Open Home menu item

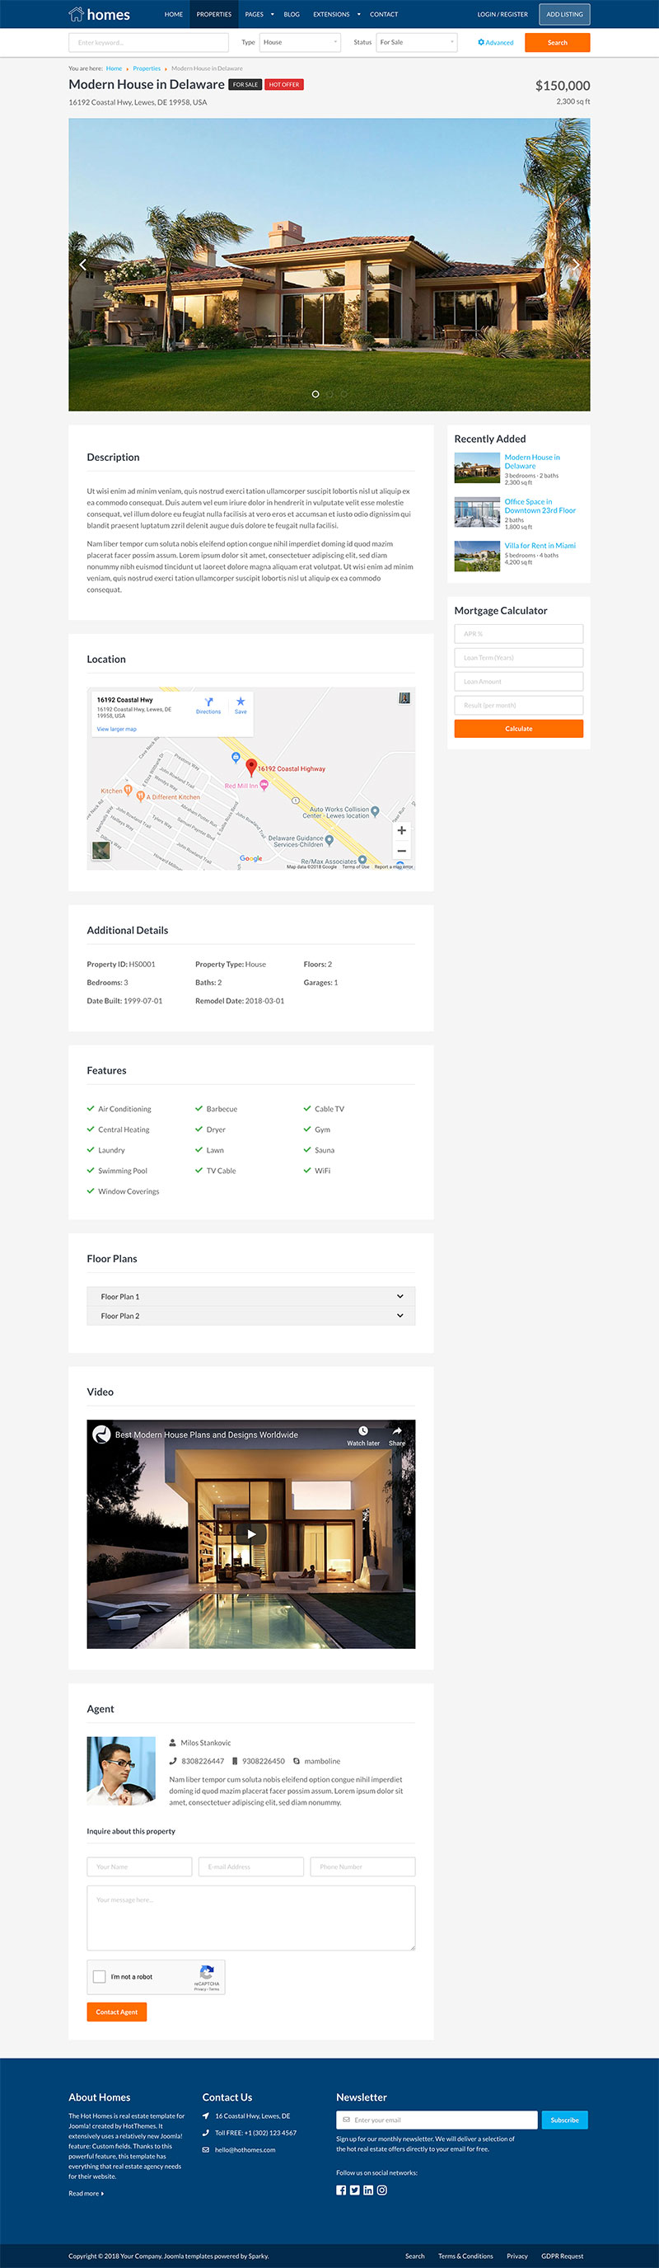click(174, 14)
